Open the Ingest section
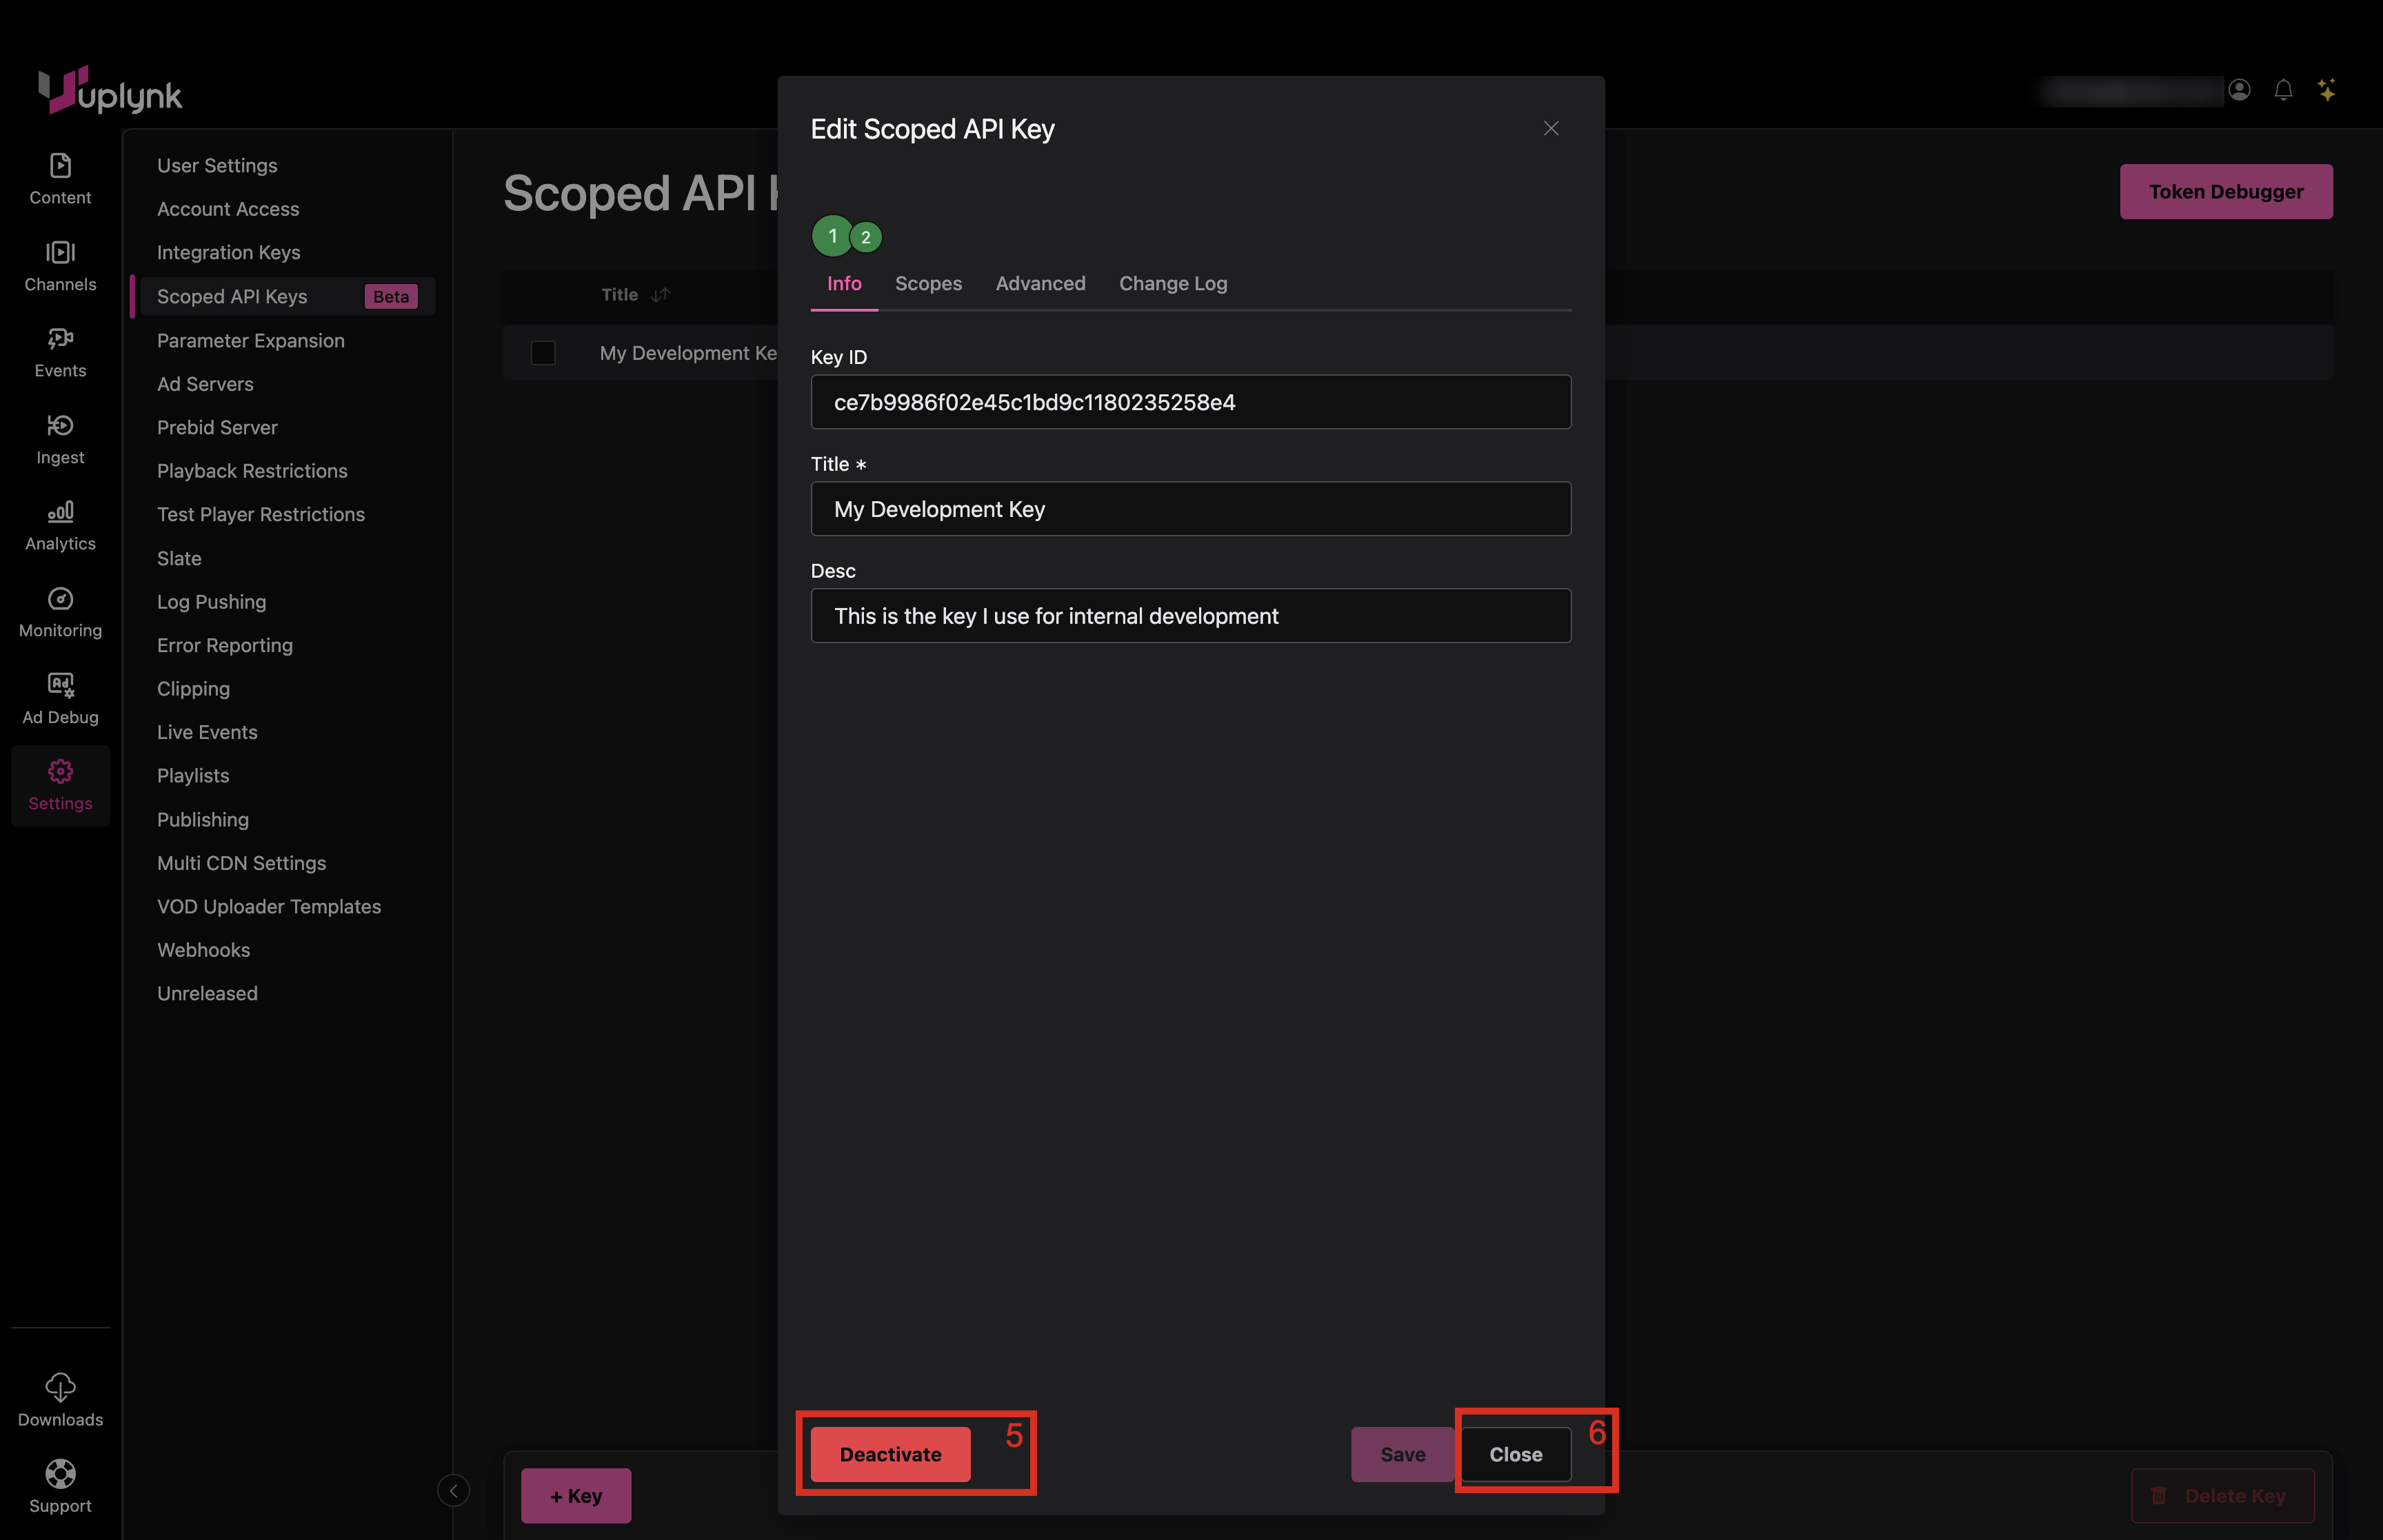This screenshot has width=2383, height=1540. [x=60, y=439]
